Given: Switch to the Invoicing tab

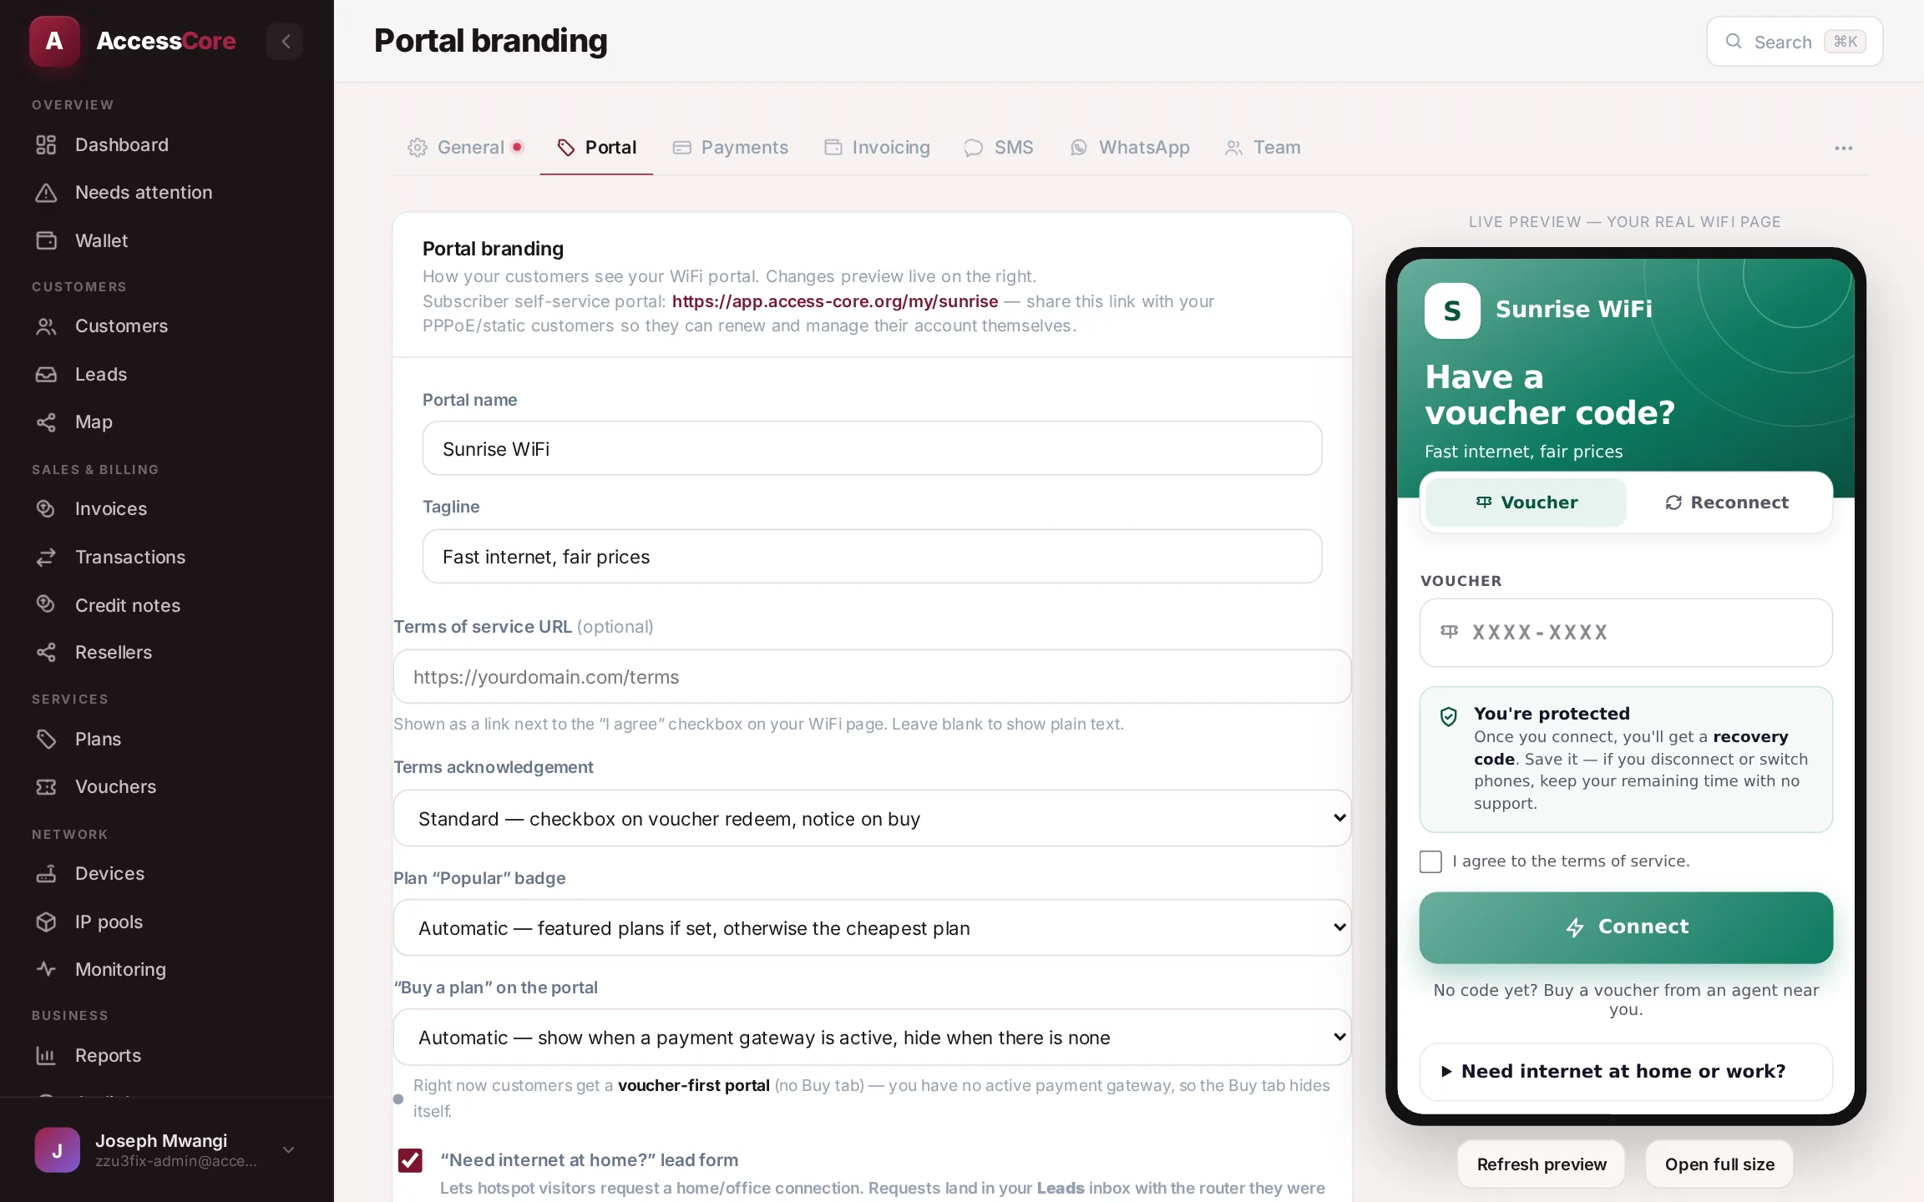Looking at the screenshot, I should [x=877, y=148].
